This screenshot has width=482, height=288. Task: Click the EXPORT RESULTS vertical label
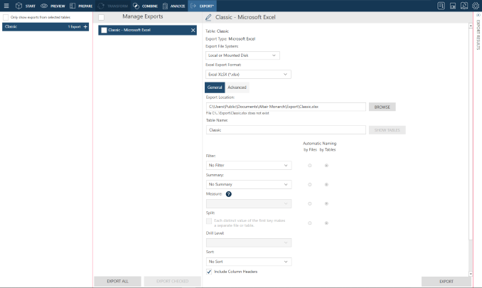pyautogui.click(x=478, y=35)
